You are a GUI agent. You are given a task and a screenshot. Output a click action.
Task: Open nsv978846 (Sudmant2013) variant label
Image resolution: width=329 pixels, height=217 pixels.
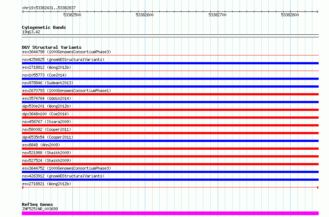(48, 83)
